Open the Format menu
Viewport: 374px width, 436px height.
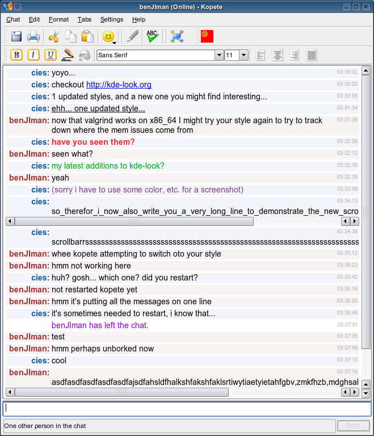58,19
